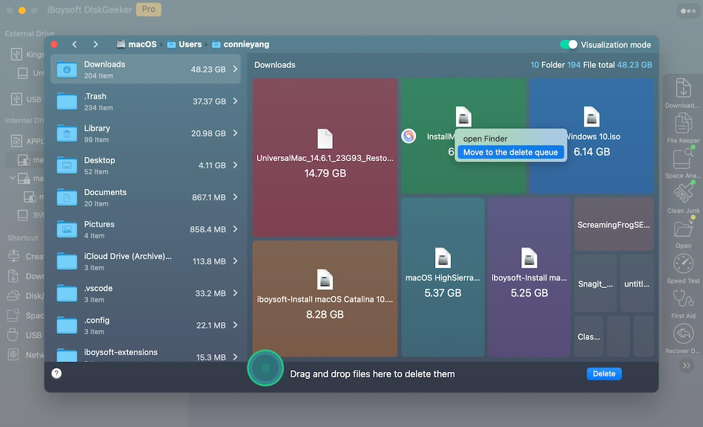
Task: Open the Speed Test gauge icon
Action: (x=683, y=264)
